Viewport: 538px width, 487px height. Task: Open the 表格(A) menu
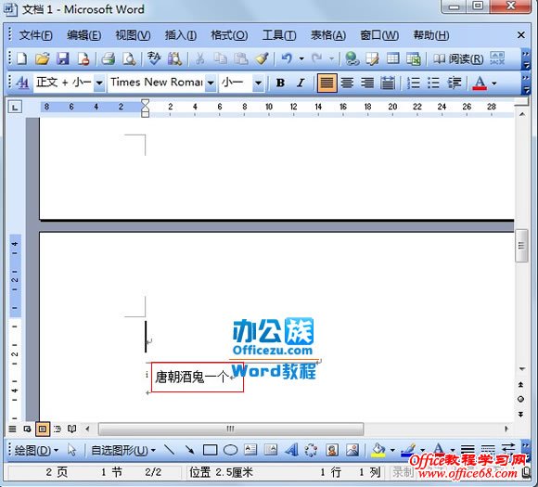(328, 35)
